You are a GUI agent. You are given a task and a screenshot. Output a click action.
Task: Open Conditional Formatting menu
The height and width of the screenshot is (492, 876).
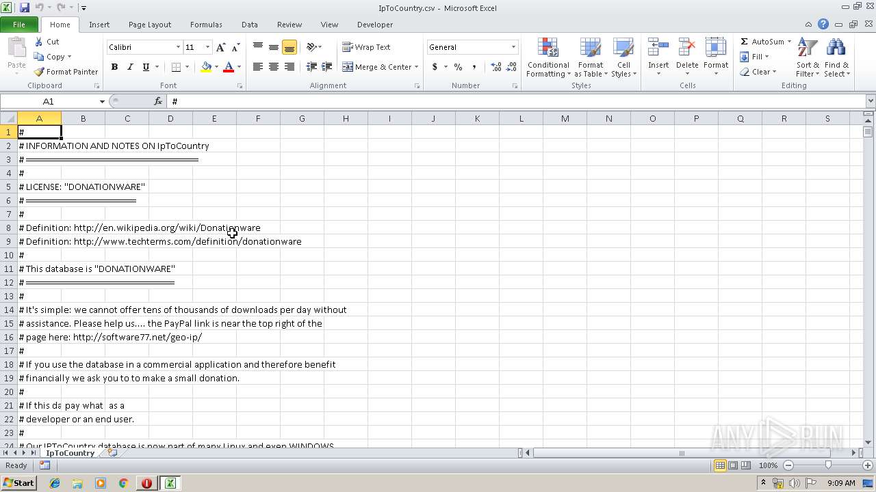click(547, 58)
